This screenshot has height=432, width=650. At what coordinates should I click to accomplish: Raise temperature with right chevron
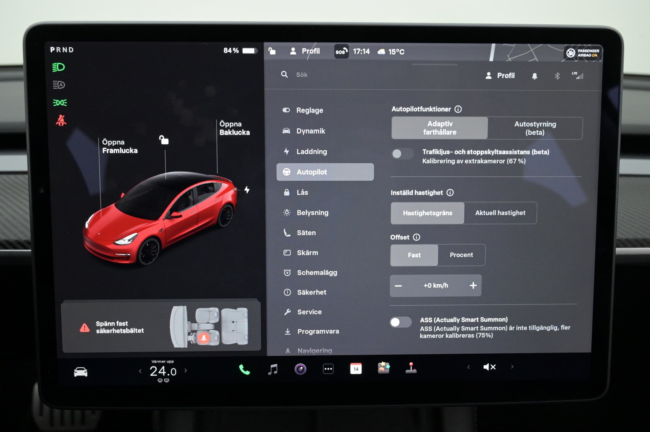click(x=186, y=371)
